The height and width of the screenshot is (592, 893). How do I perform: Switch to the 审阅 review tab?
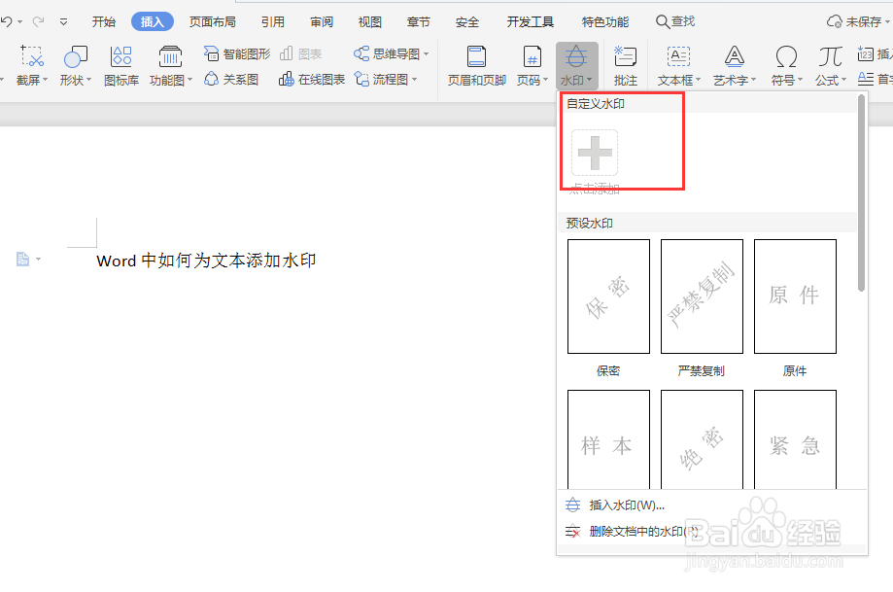[321, 20]
